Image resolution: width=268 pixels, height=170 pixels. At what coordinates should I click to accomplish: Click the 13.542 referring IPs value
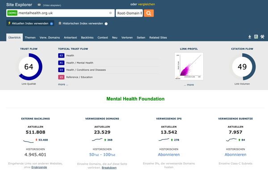pyautogui.click(x=169, y=132)
